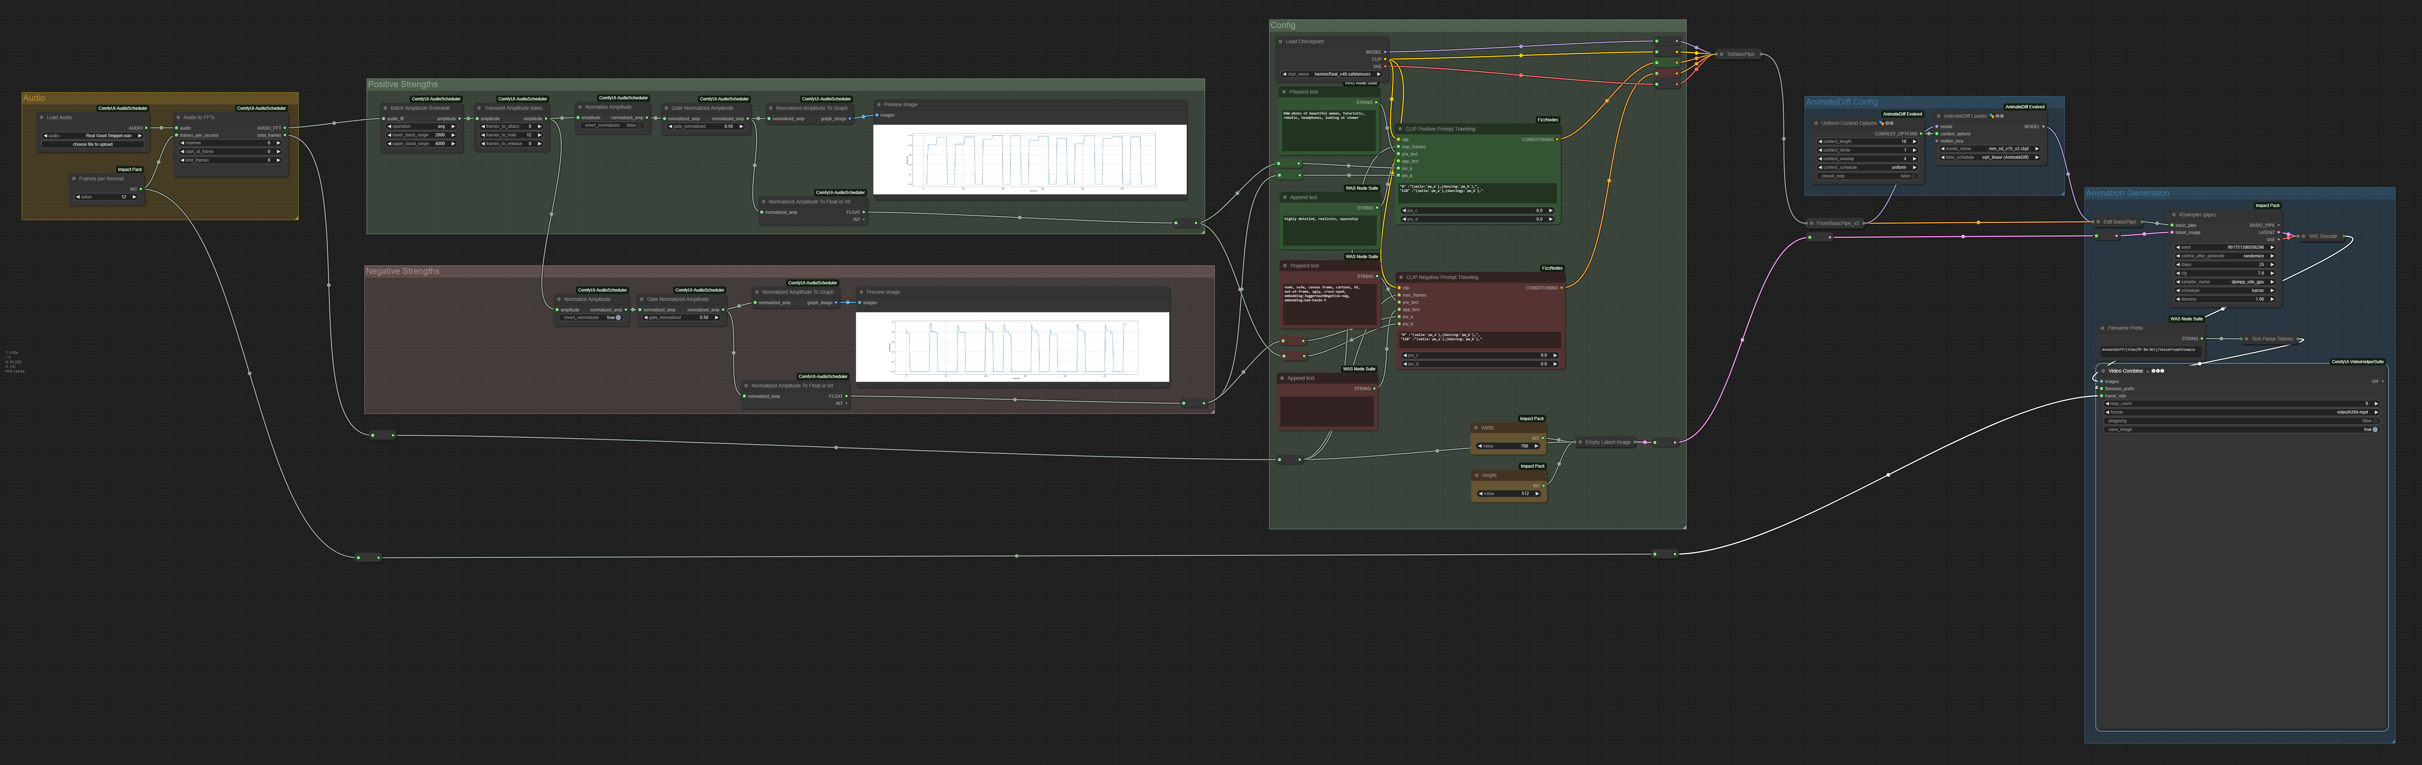2422x765 pixels.
Task: Collapse the KSampler (pipe) node
Action: click(x=2174, y=214)
